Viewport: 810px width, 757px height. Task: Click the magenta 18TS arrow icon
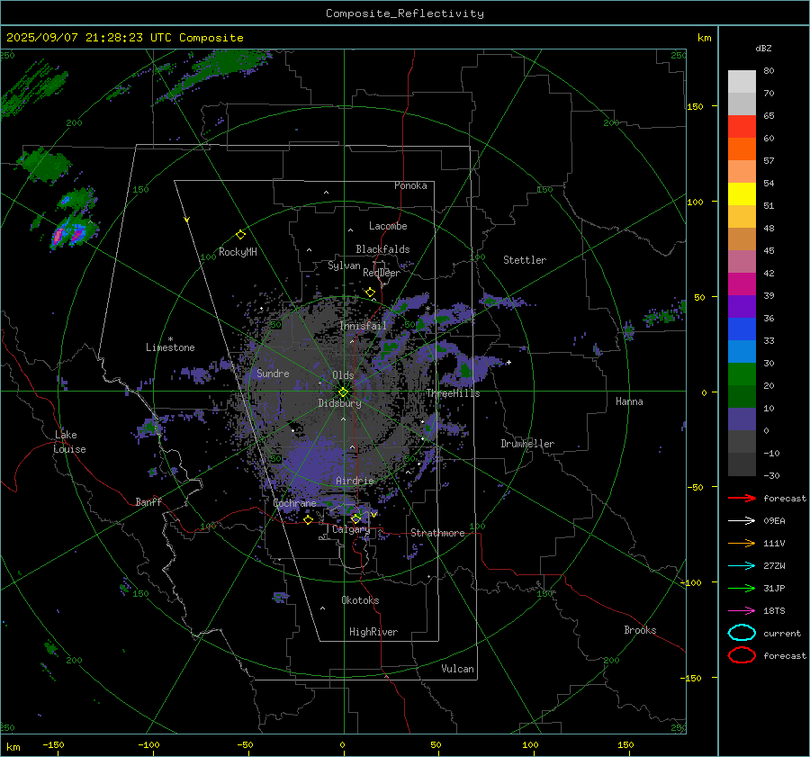(x=742, y=611)
